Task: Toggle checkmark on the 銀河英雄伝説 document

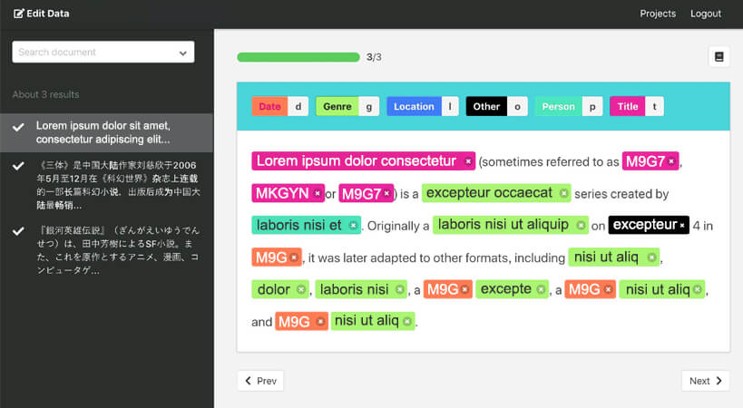Action: click(18, 231)
